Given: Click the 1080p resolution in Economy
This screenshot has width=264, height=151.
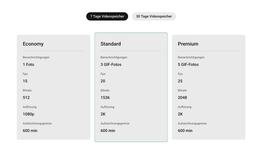Looking at the screenshot, I should pos(28,114).
